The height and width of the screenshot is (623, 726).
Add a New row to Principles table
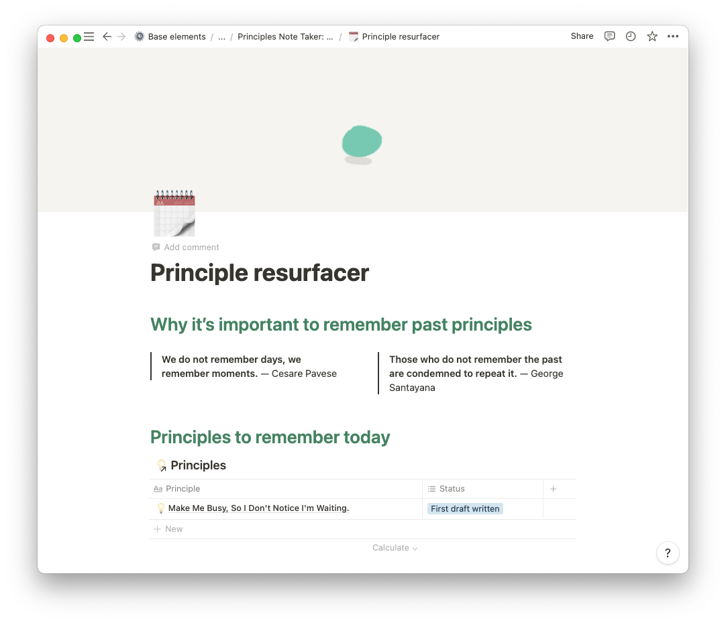click(x=174, y=529)
